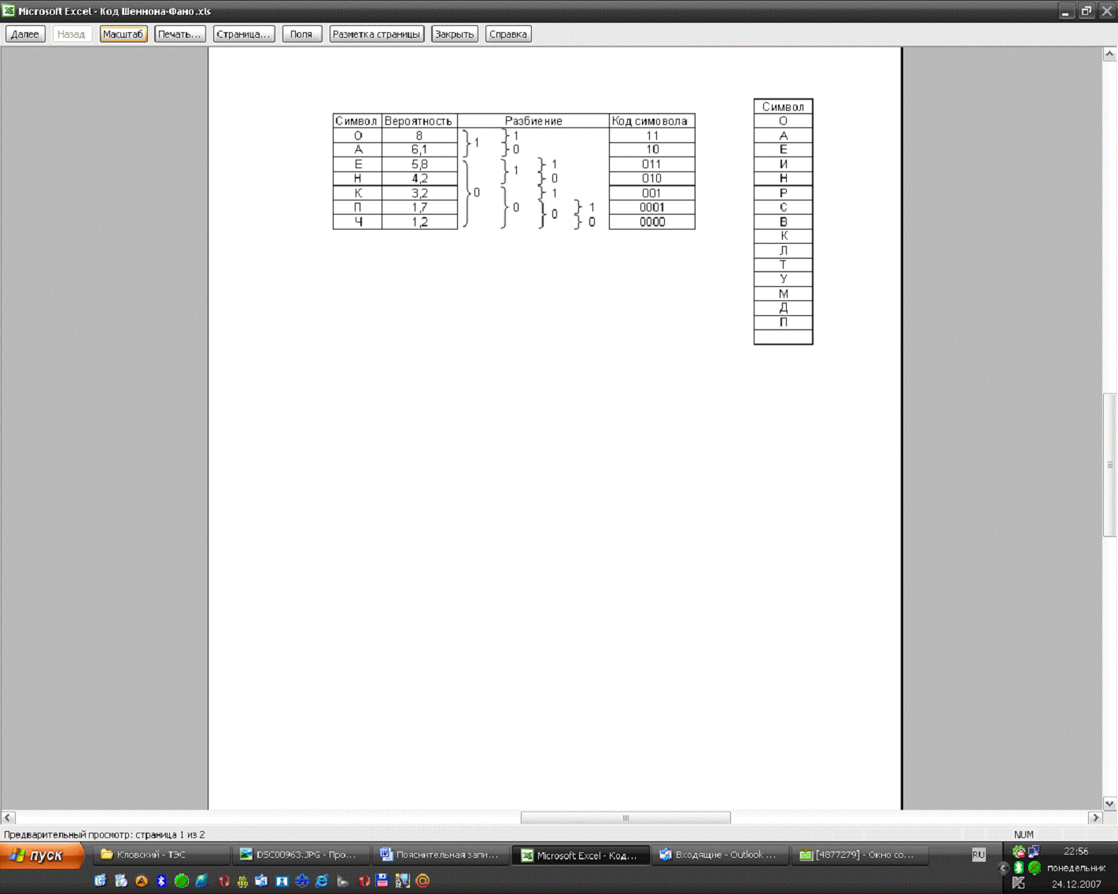Click the probability value 6,1
The height and width of the screenshot is (894, 1118).
coord(419,149)
